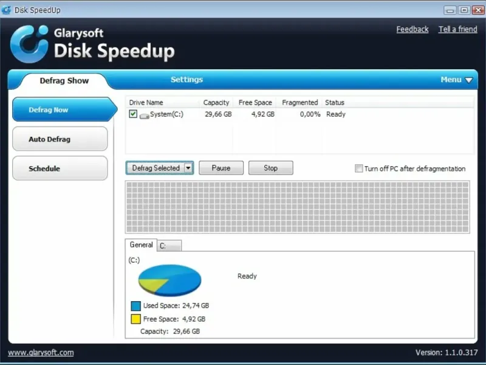Switch to the Defrag Show tab
486x365 pixels.
tap(64, 81)
